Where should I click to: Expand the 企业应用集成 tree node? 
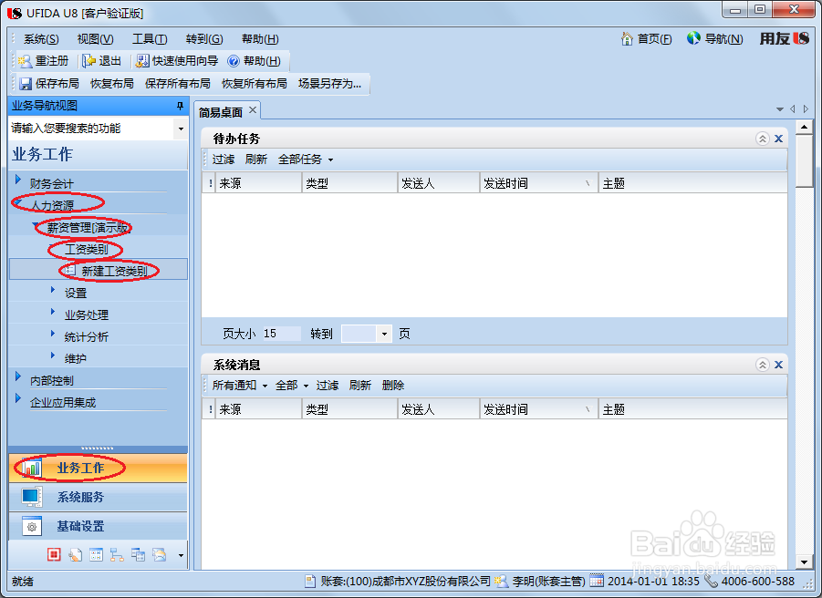pyautogui.click(x=18, y=398)
